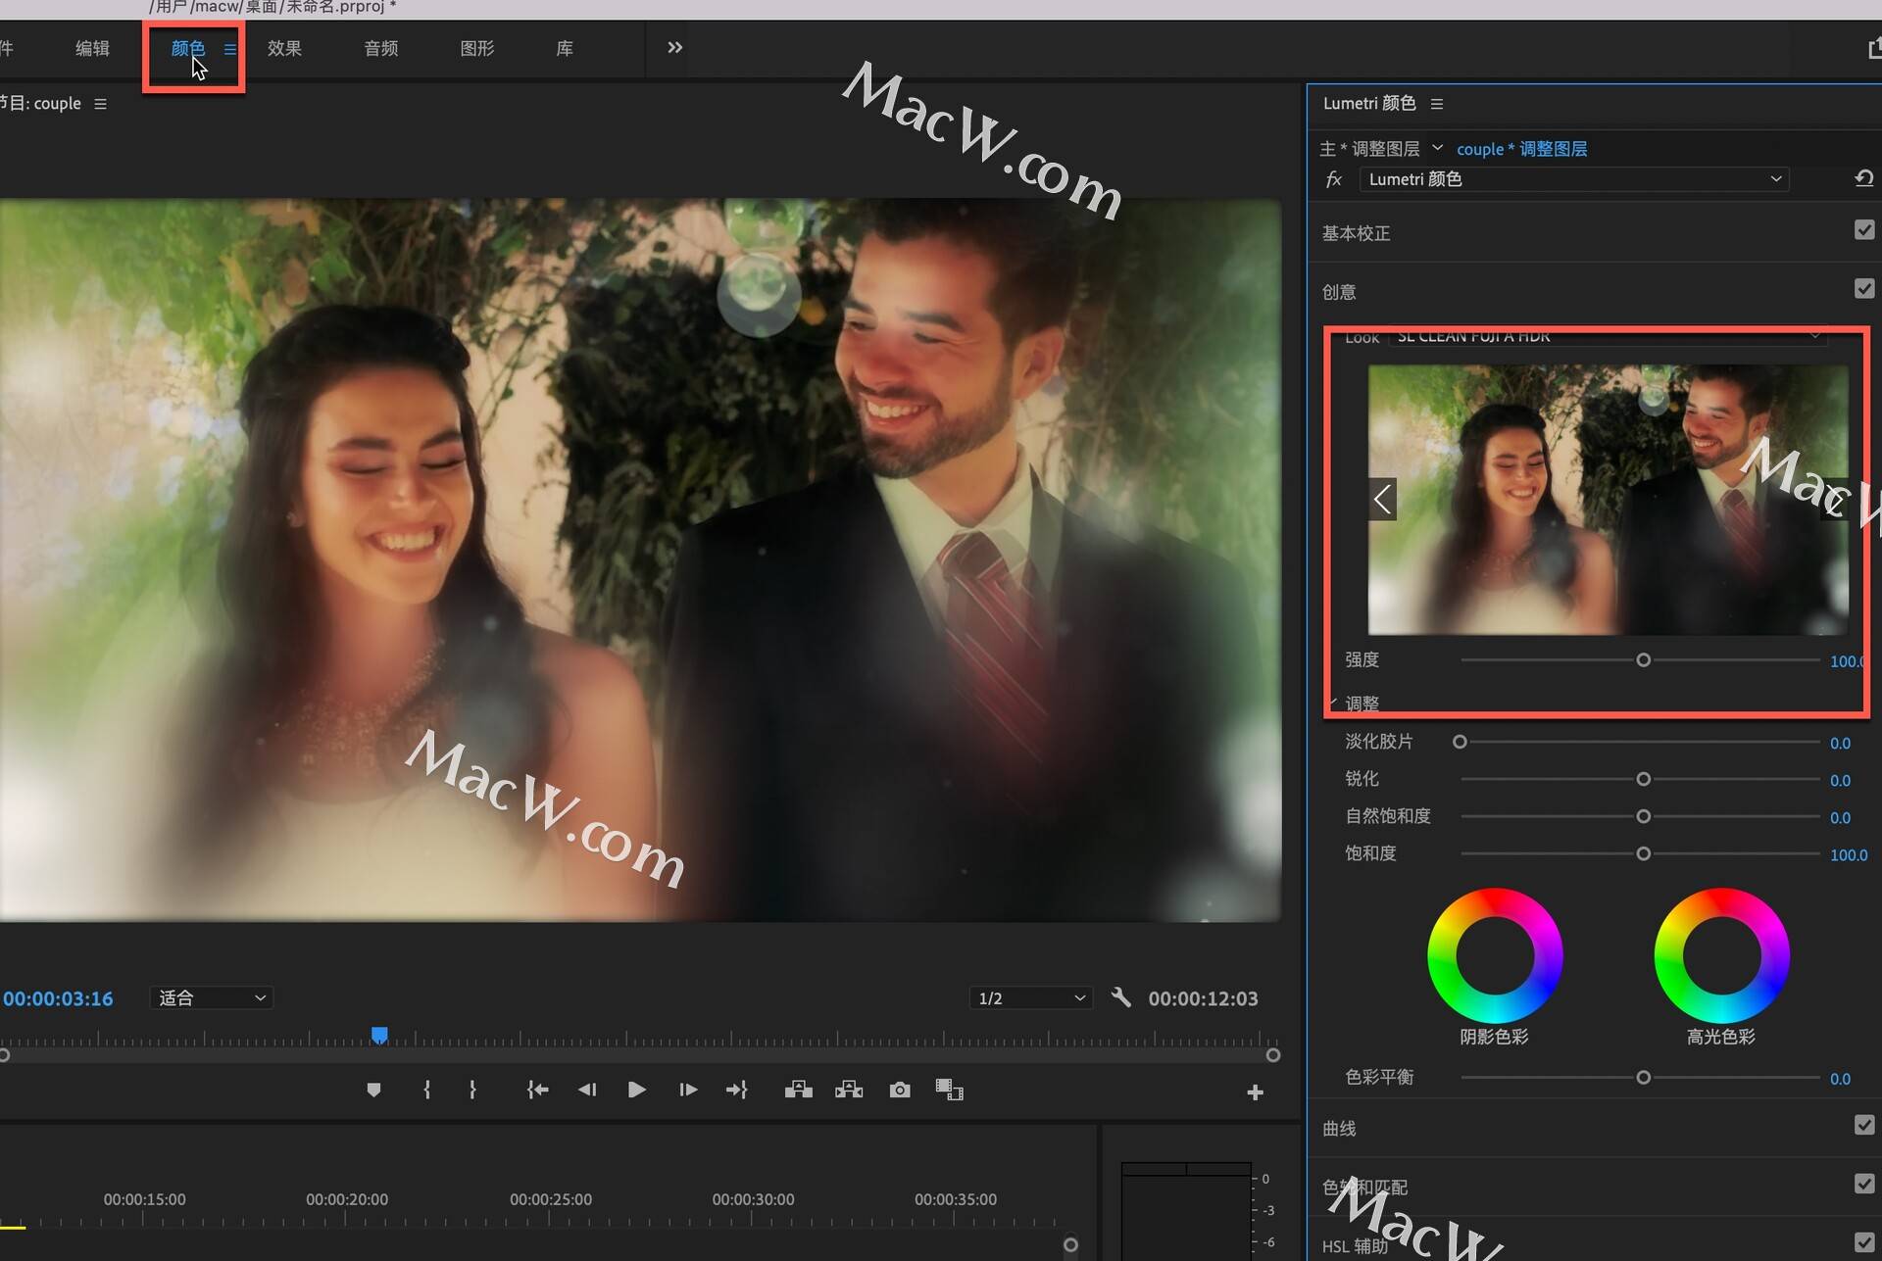The image size is (1882, 1261).
Task: Expand the Lumetri 颜色 effect dropdown
Action: (x=1573, y=179)
